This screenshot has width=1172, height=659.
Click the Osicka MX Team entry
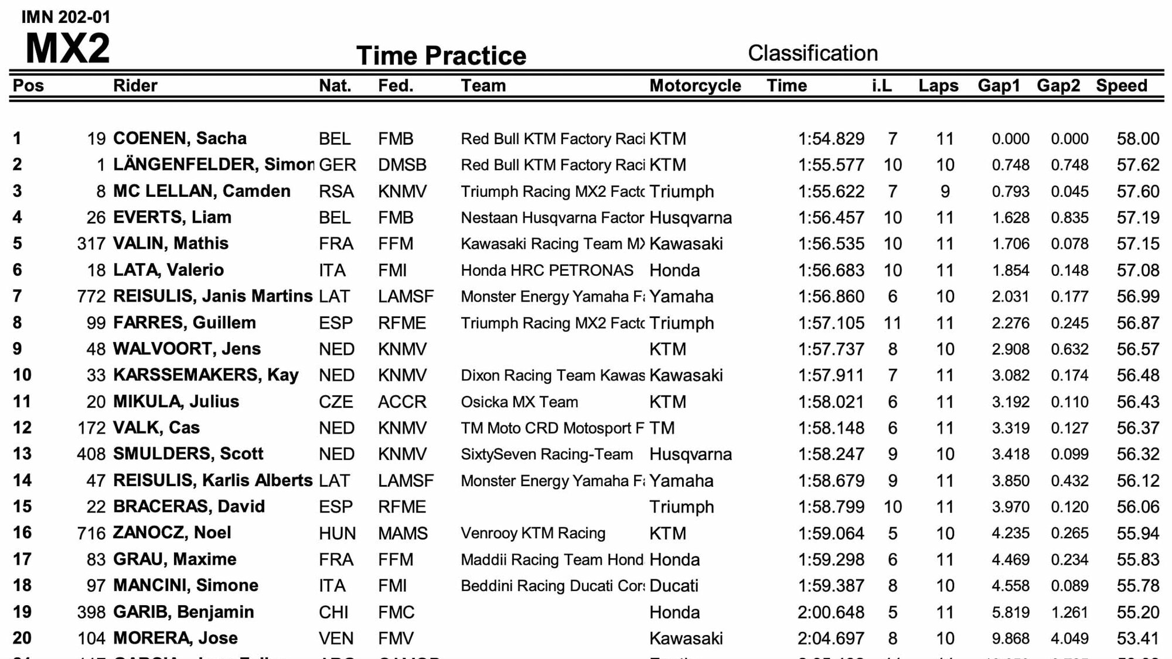click(519, 402)
